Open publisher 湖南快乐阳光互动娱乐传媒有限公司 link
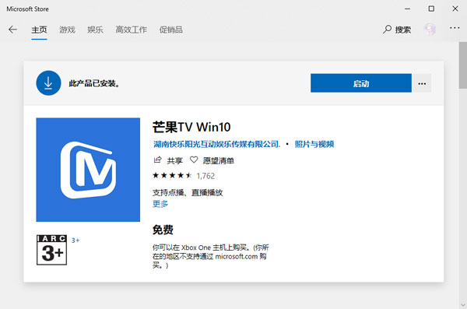Viewport: 467px width, 309px height. point(216,144)
